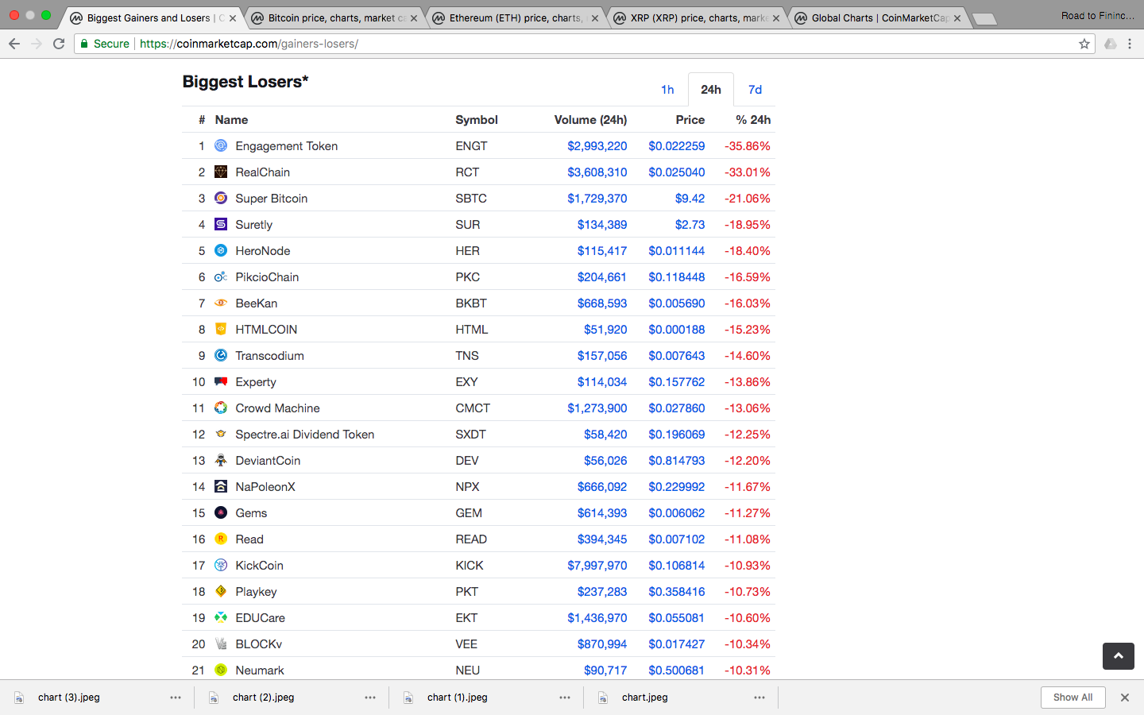
Task: Switch to the XRP price browser tab
Action: (x=698, y=17)
